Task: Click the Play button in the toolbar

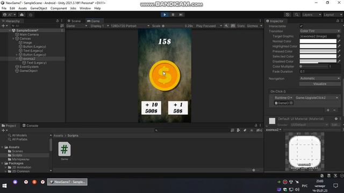Action: coord(164,14)
